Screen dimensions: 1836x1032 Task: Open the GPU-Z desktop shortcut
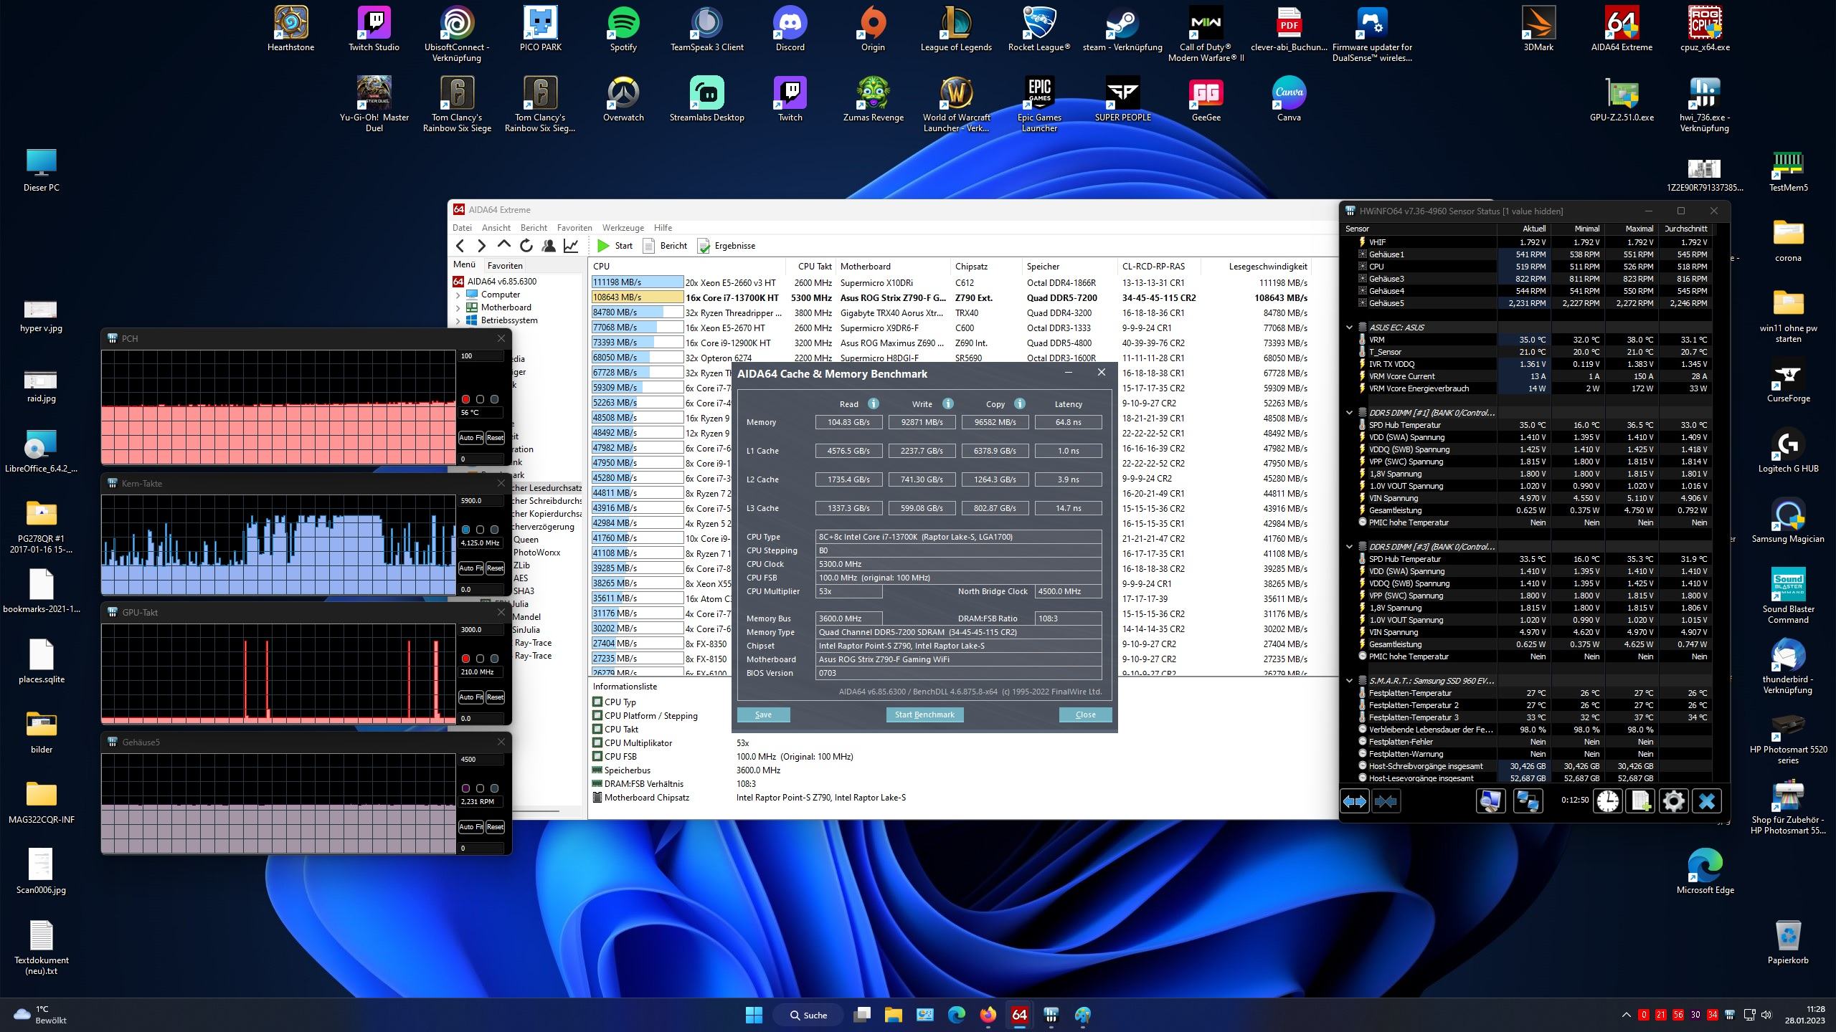coord(1622,100)
